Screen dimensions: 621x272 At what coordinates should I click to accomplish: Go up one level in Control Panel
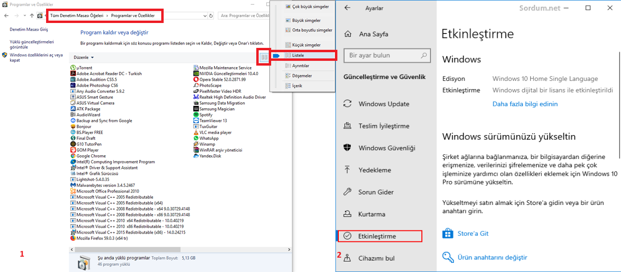(32, 16)
